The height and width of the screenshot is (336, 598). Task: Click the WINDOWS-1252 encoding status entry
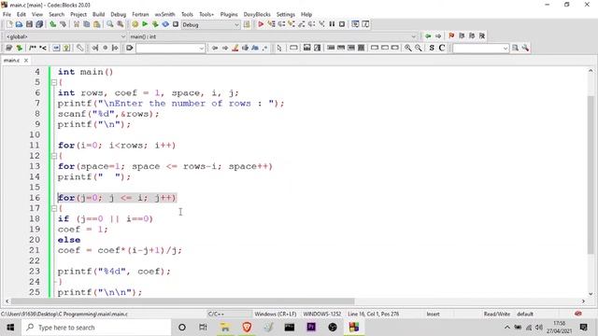[x=321, y=315]
